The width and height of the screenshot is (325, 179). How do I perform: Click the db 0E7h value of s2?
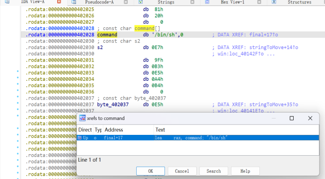click(x=158, y=47)
